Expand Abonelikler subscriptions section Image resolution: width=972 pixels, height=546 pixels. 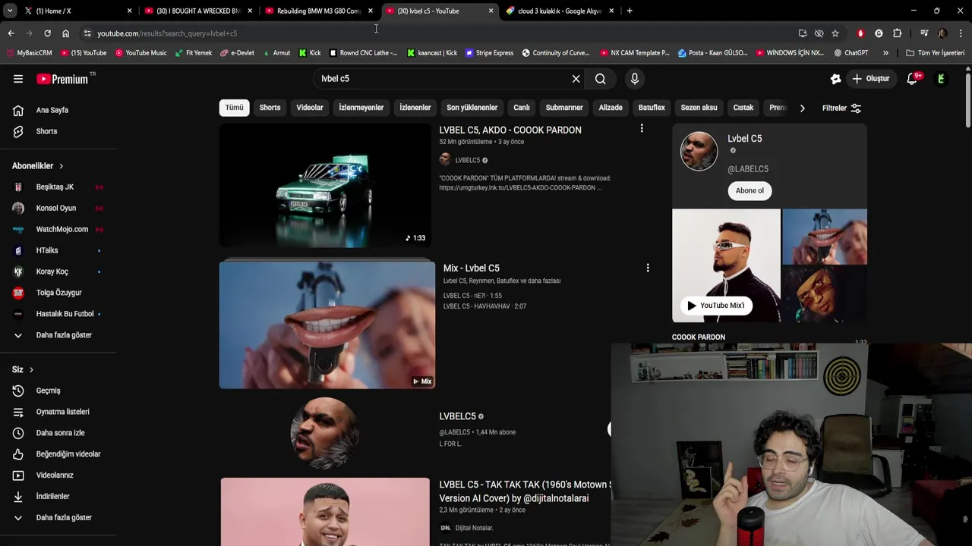[x=38, y=166]
